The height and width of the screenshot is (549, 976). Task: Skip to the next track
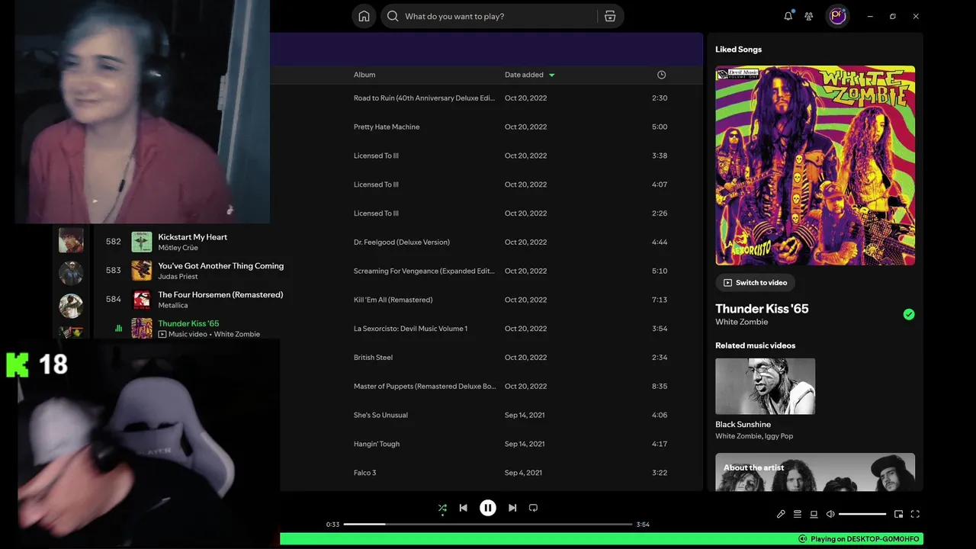[512, 508]
